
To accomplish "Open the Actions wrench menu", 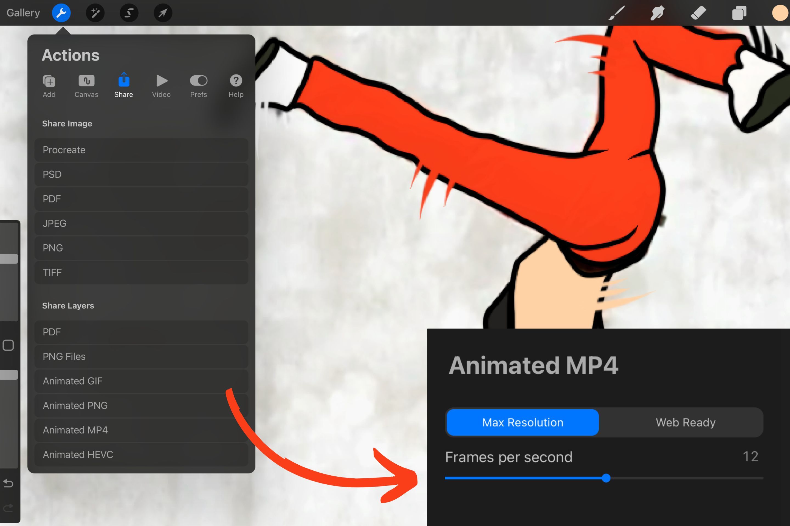I will click(x=61, y=13).
